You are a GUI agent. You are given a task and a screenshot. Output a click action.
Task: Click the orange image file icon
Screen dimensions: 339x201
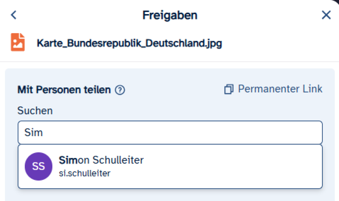(18, 42)
